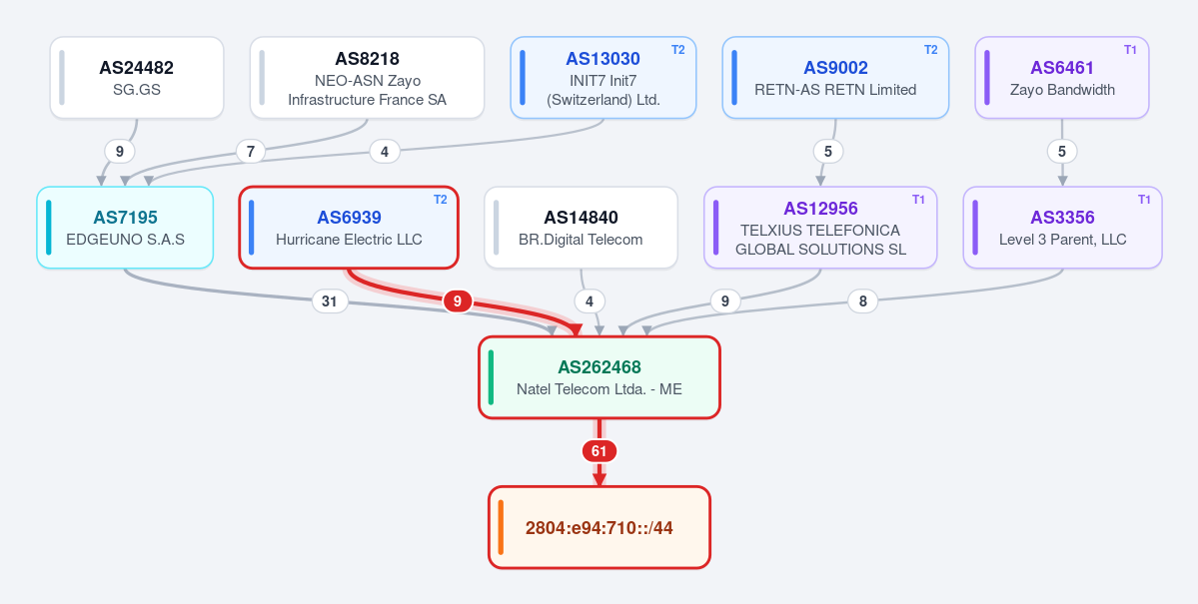The image size is (1198, 604).
Task: Select the AS7195 EDGEUNO node
Action: 125,228
